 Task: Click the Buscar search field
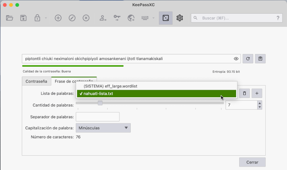click(x=236, y=18)
